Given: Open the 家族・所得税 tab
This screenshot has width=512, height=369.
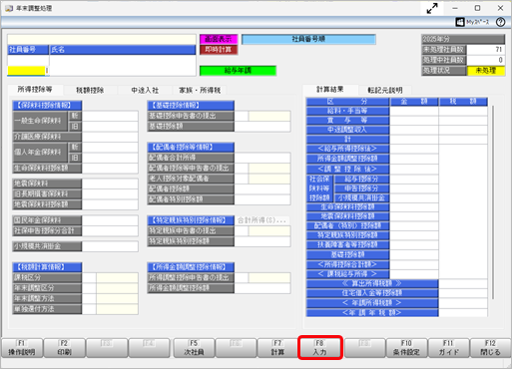Looking at the screenshot, I should point(200,90).
